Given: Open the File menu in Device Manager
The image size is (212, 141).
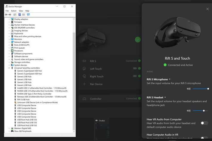Looking at the screenshot, I should pos(7,11).
